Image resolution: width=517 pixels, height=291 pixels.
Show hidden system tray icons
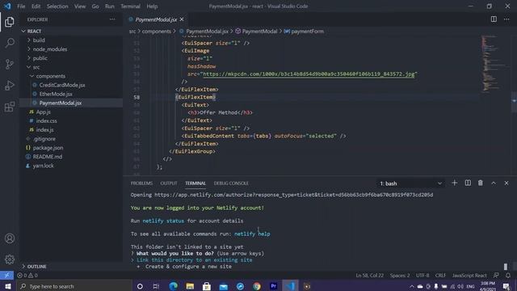tap(412, 286)
